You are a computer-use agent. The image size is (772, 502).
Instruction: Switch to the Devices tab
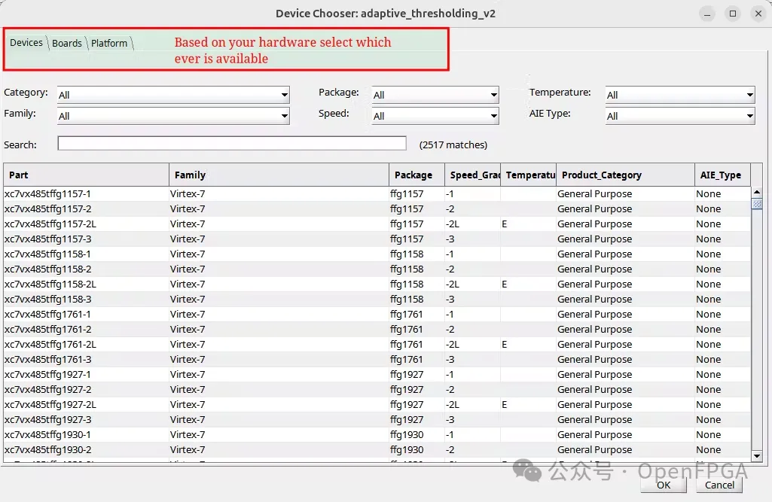click(26, 43)
